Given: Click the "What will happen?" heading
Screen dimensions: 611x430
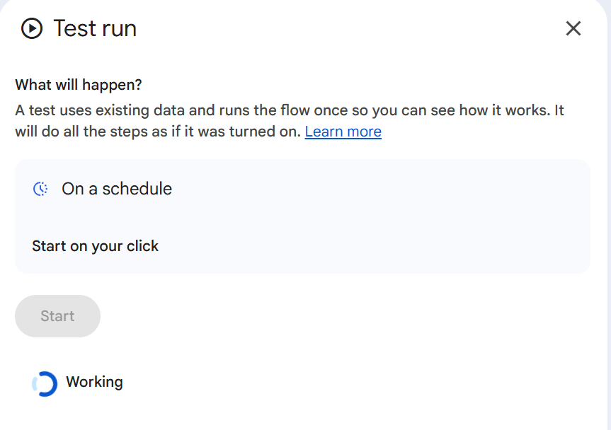Looking at the screenshot, I should (79, 85).
